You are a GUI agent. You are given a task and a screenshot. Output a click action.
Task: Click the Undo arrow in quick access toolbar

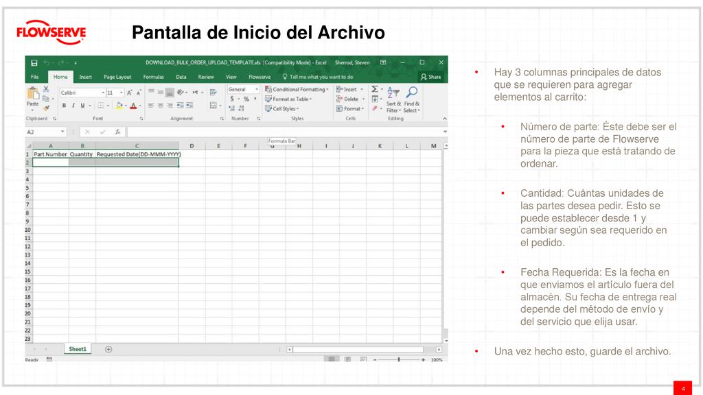click(46, 62)
